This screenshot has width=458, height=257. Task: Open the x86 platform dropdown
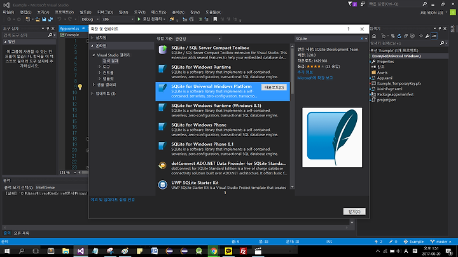tap(118, 19)
